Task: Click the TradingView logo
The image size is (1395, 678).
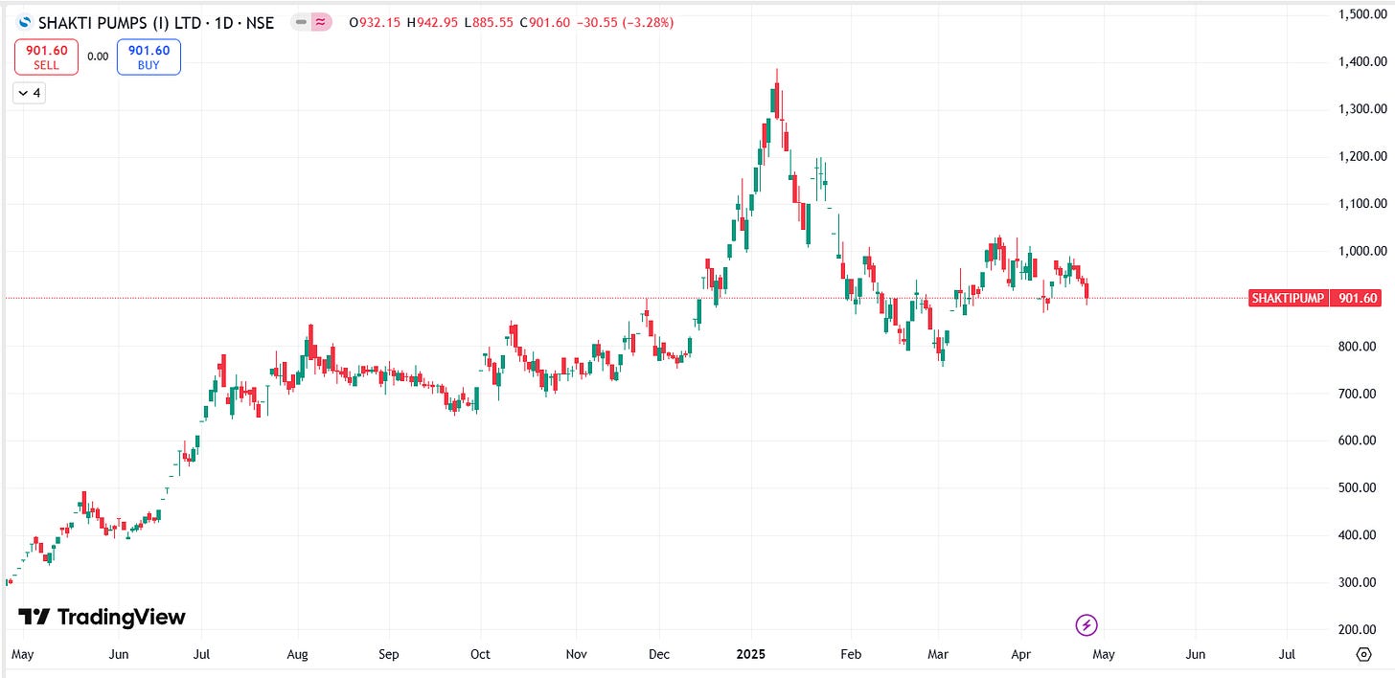Action: tap(102, 617)
